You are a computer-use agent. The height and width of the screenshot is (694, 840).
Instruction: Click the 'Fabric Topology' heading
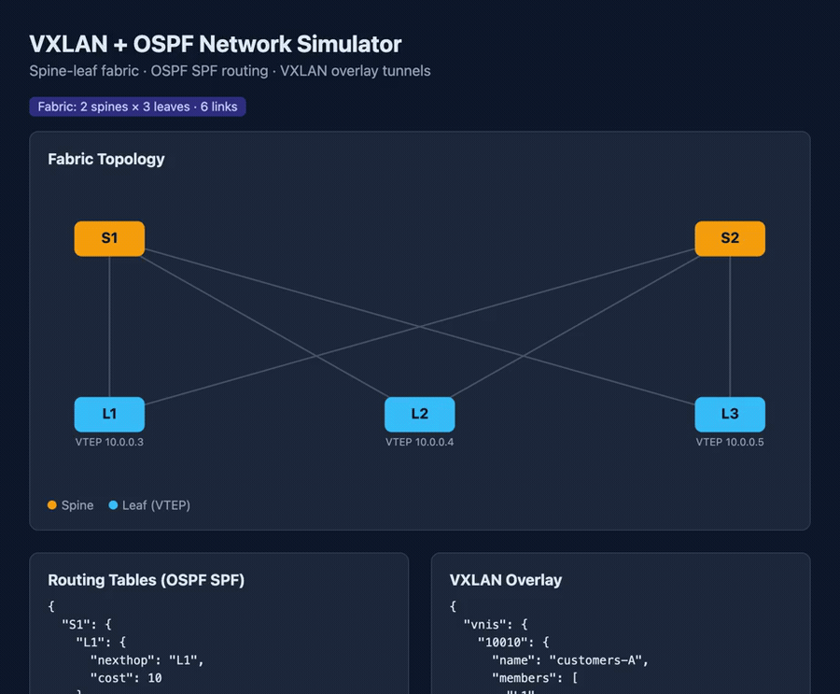pos(106,160)
